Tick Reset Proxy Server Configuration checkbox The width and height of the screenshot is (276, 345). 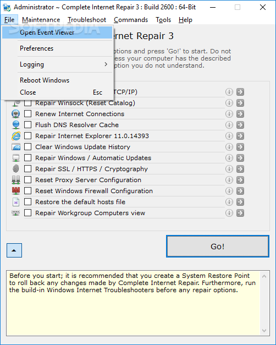[27, 180]
